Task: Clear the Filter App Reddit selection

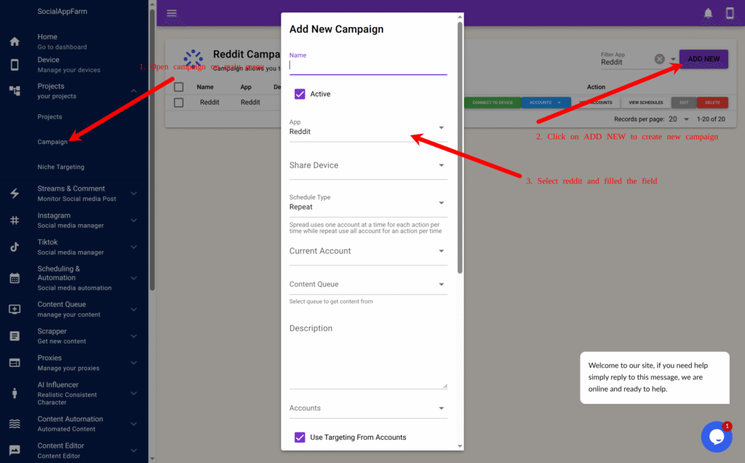Action: pyautogui.click(x=659, y=59)
